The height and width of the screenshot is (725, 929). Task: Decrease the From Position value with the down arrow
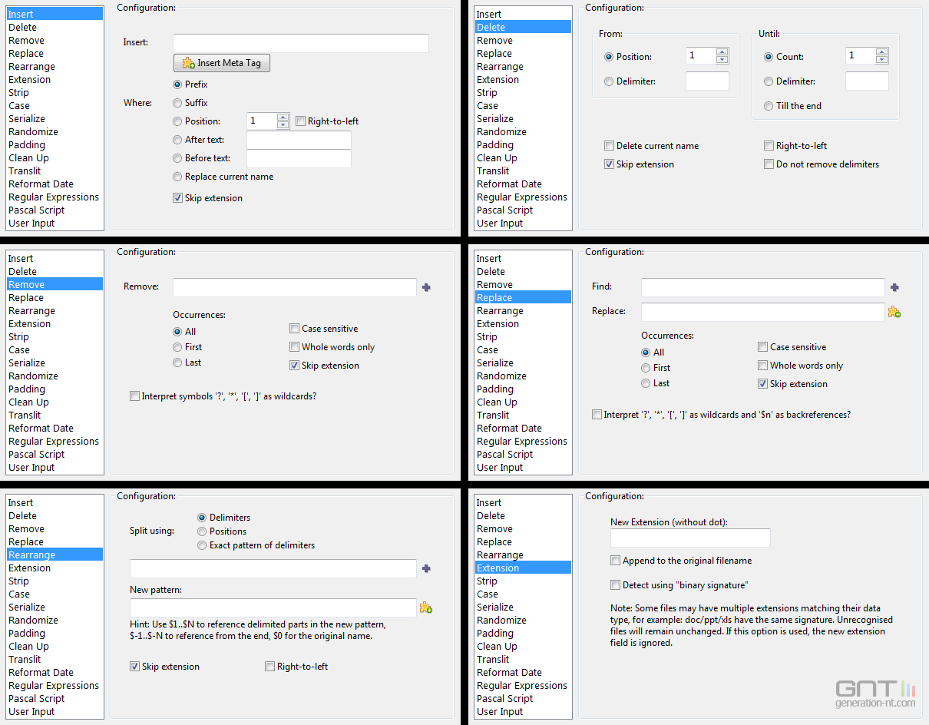722,60
